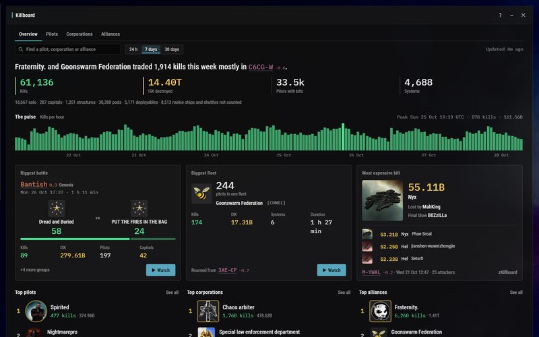Image resolution: width=539 pixels, height=337 pixels.
Task: Select the 30 days time range
Action: click(172, 49)
